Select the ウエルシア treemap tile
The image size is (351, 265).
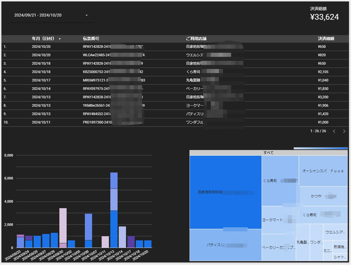[335, 232]
